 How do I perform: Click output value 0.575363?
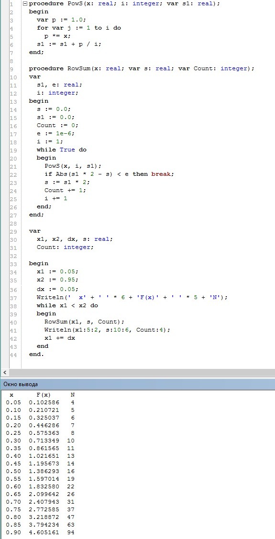pos(44,433)
